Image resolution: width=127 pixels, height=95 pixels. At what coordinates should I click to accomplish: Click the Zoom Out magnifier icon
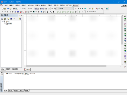(99, 8)
